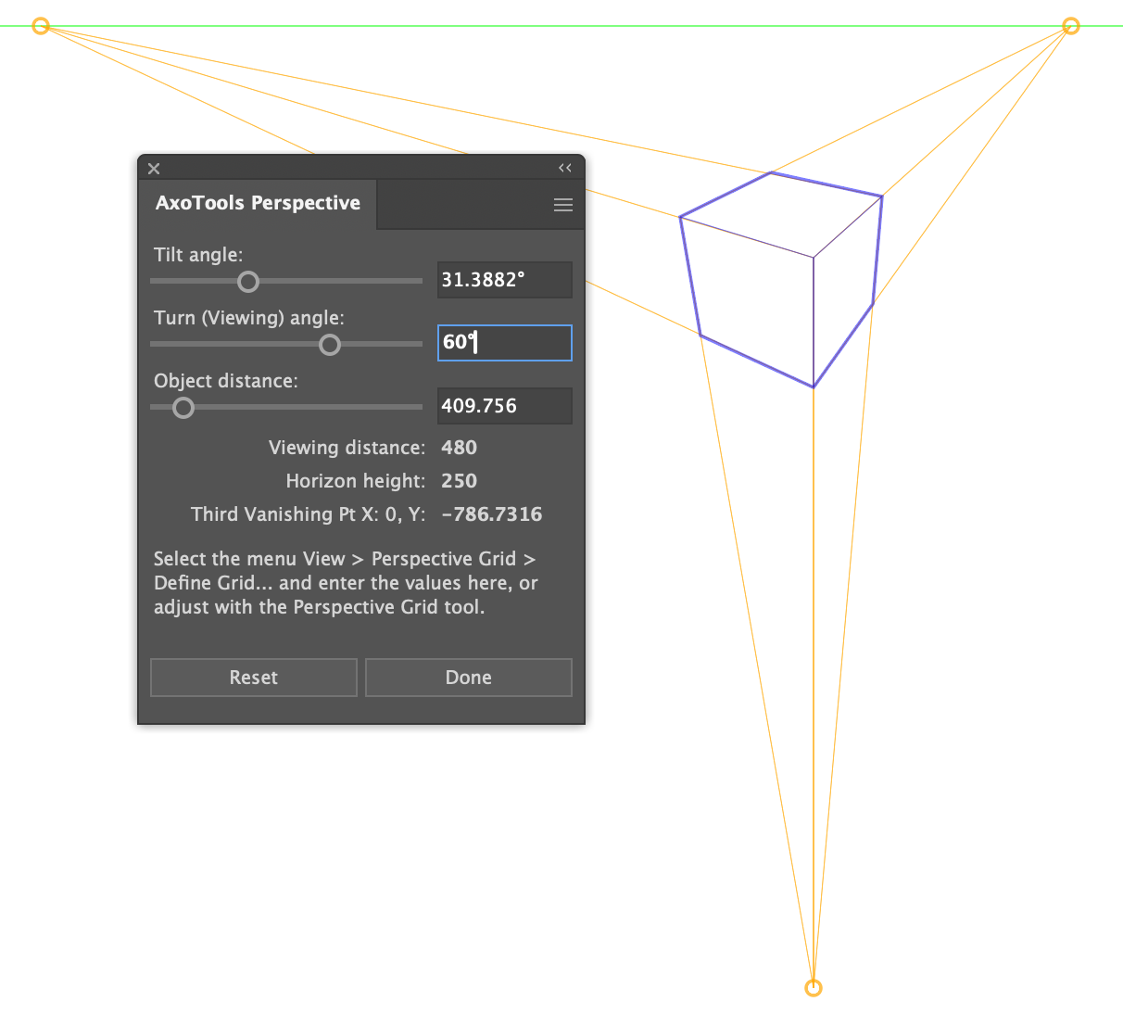Click the bottom third vanishing point marker
1123x1014 pixels.
(814, 986)
